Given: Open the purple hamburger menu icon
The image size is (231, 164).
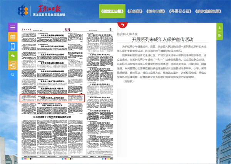Looking at the screenshot, I should 13,28.
